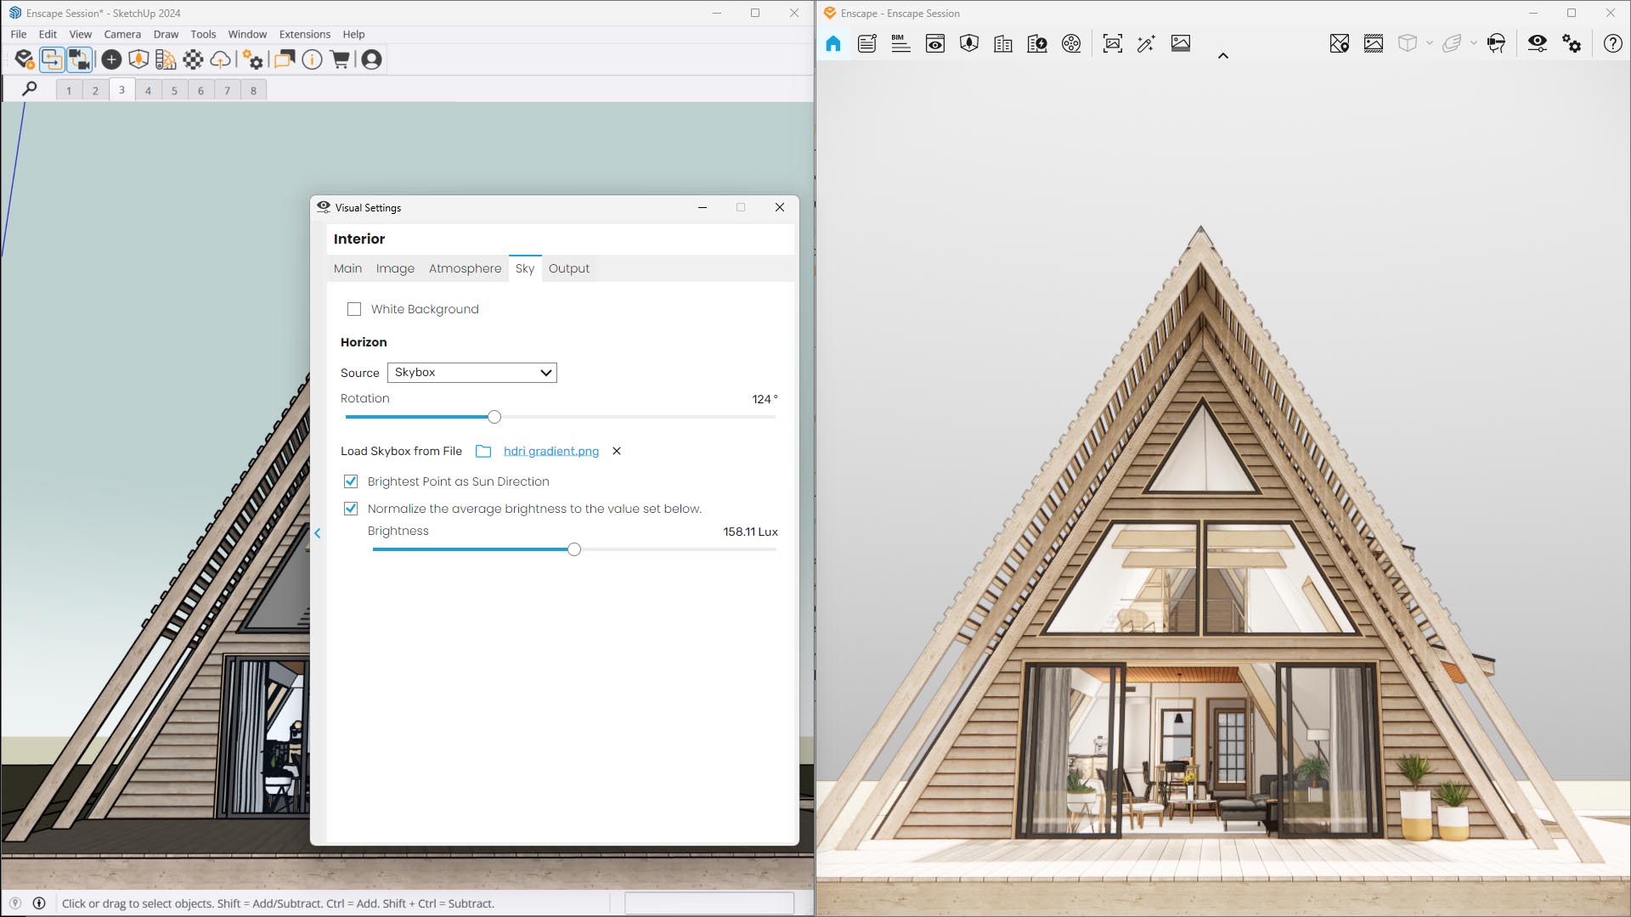Switch to the Atmosphere tab in Visual Settings

[x=465, y=268]
